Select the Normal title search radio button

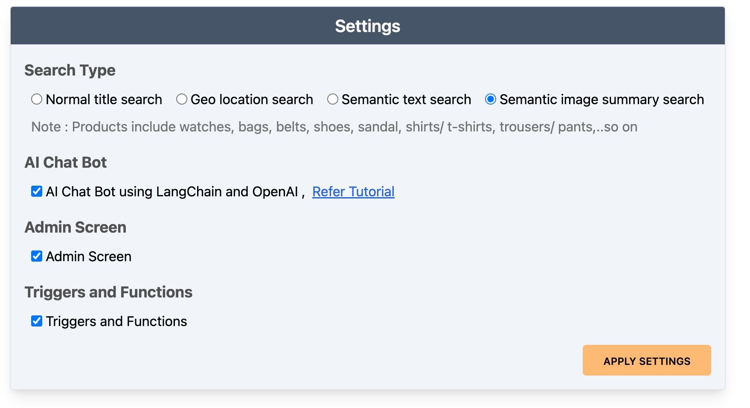coord(36,99)
